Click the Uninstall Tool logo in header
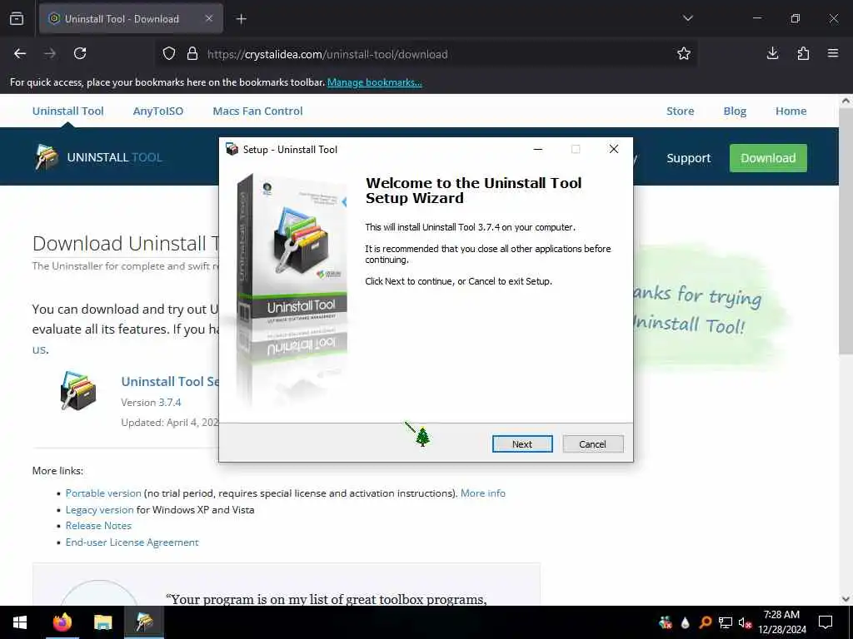Image resolution: width=853 pixels, height=639 pixels. tap(98, 157)
